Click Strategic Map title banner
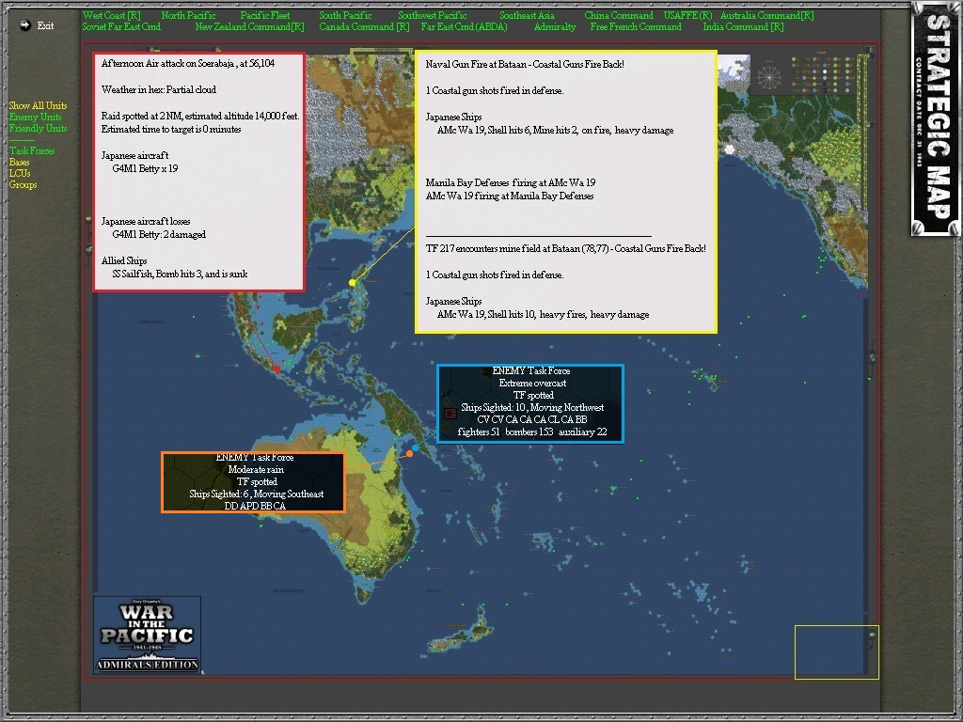This screenshot has width=963, height=722. coord(937,118)
